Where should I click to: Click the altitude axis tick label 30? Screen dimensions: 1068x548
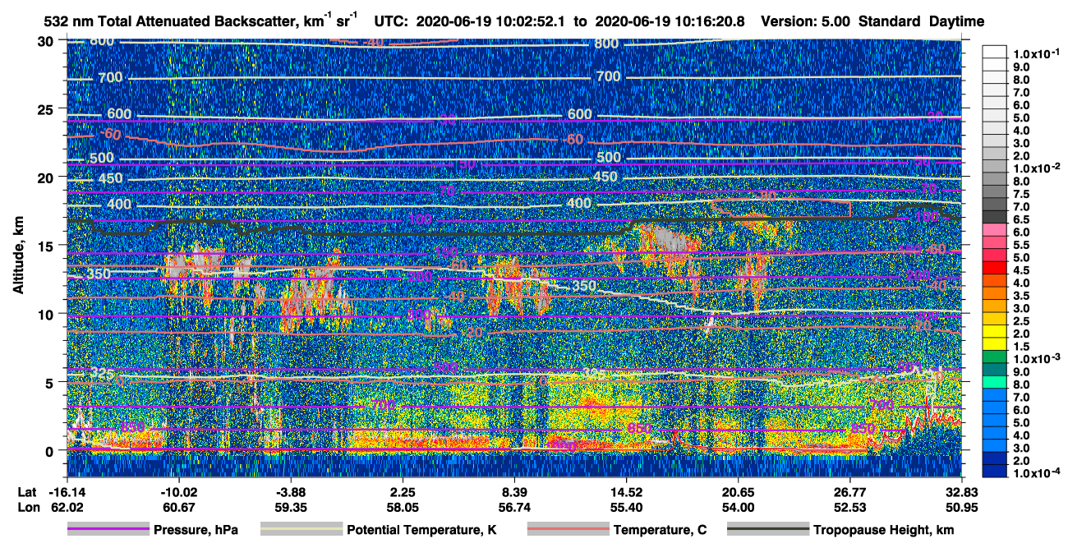coord(46,40)
